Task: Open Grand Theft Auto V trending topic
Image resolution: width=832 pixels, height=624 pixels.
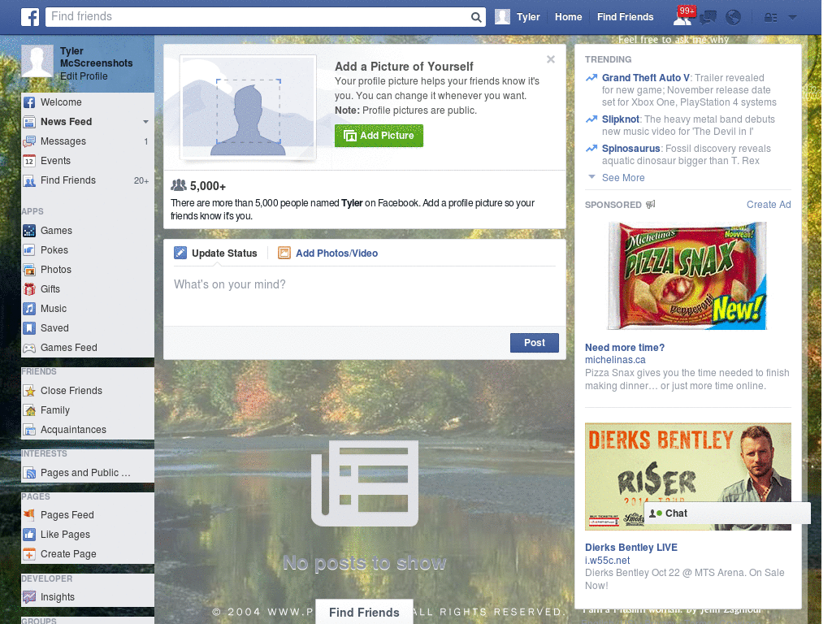Action: (645, 77)
